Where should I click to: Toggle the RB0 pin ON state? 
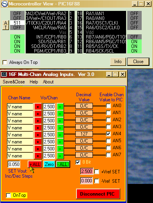click(x=17, y=37)
